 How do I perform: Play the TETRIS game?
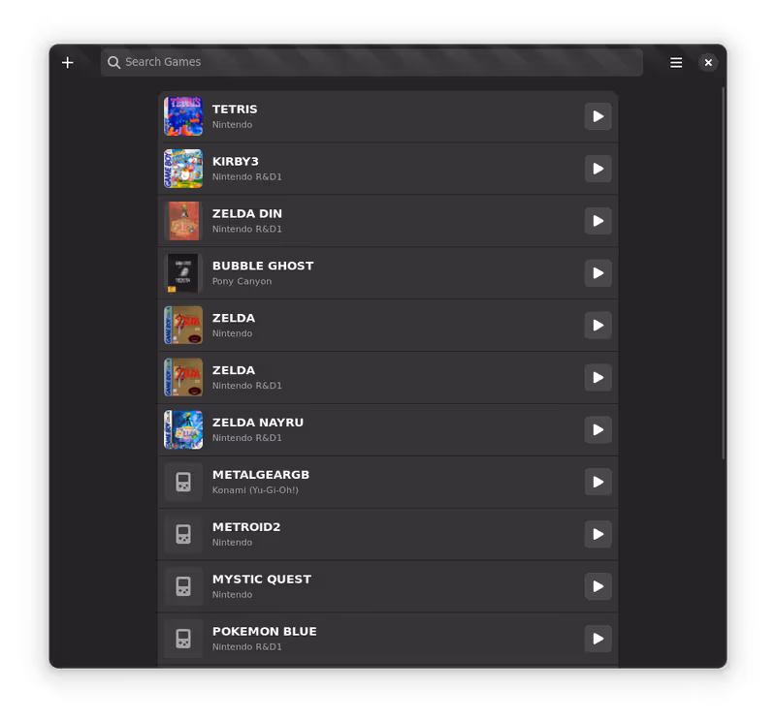point(598,116)
